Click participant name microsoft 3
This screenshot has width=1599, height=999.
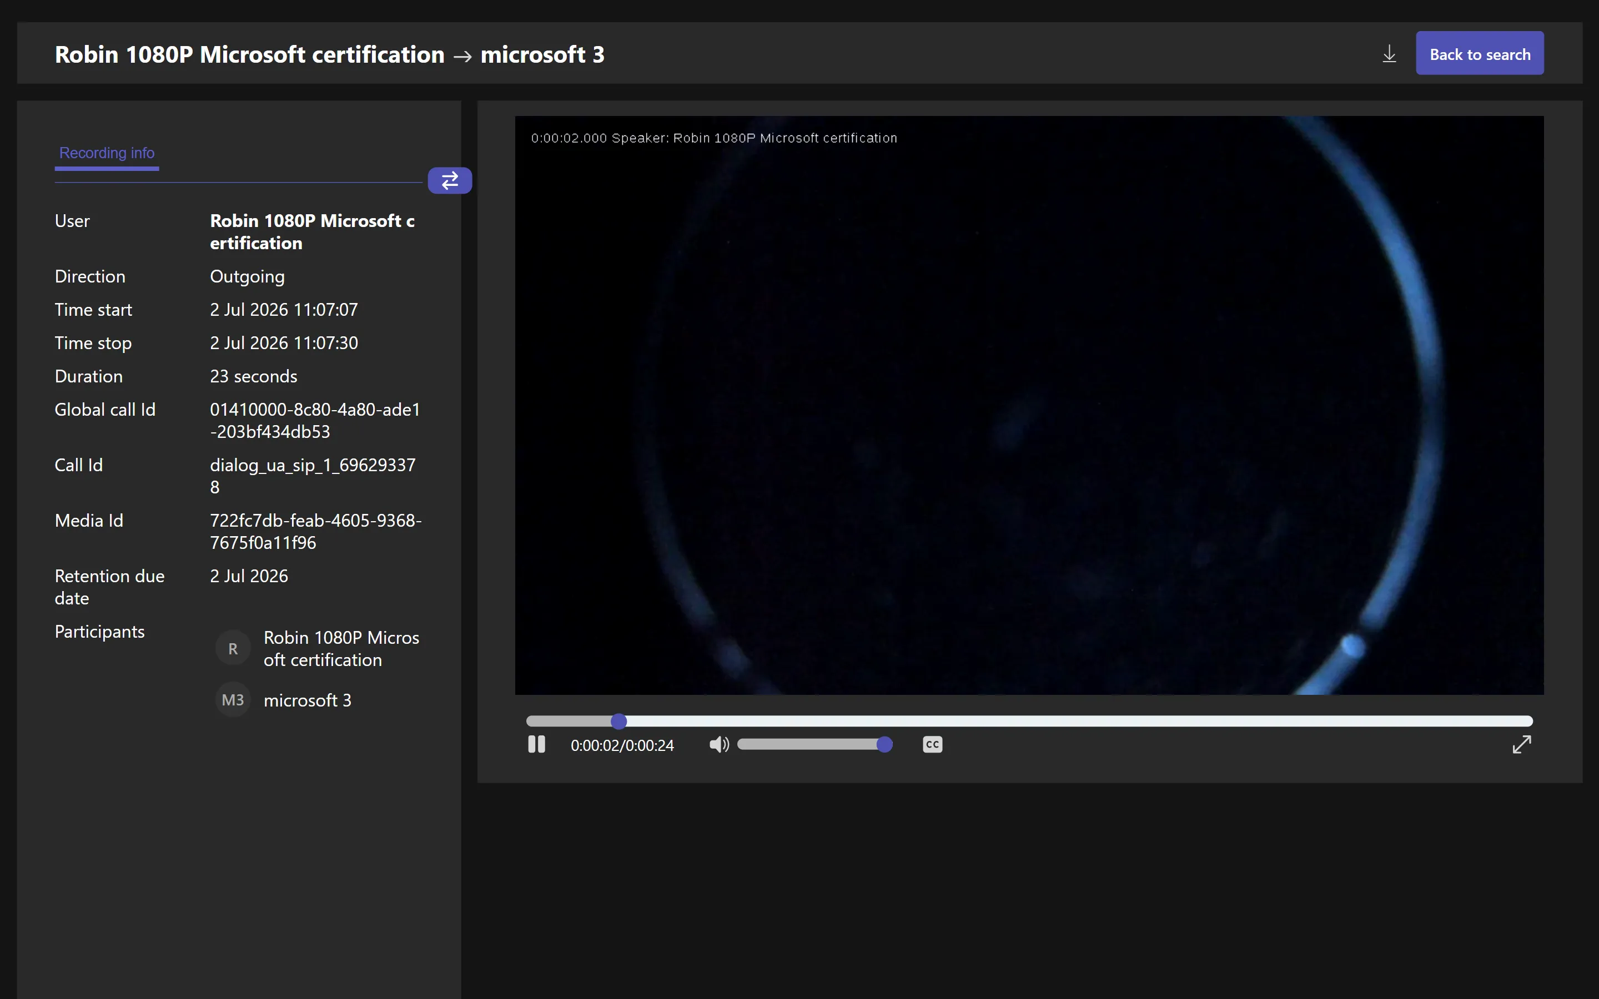[307, 700]
